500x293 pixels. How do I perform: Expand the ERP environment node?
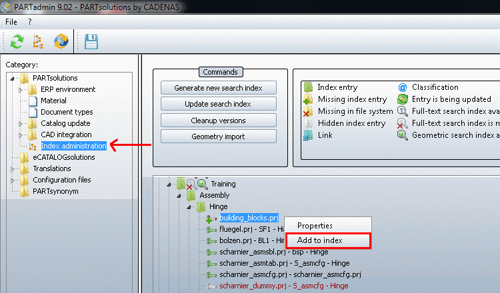click(x=21, y=90)
